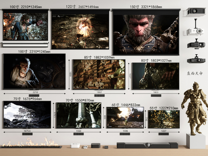Click the 65寸 1446*833mm television
This screenshot has height=156, width=208.
click(125, 117)
